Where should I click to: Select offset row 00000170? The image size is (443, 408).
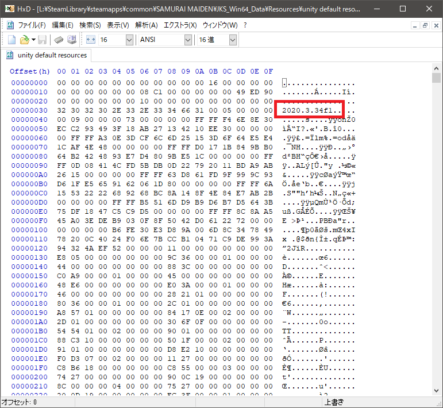tap(29, 294)
